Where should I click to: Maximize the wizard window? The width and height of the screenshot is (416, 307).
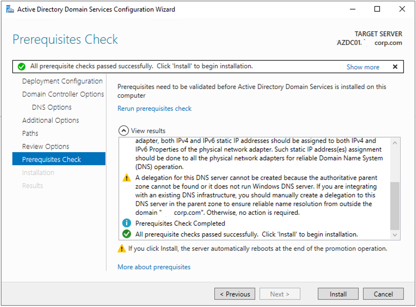point(377,9)
